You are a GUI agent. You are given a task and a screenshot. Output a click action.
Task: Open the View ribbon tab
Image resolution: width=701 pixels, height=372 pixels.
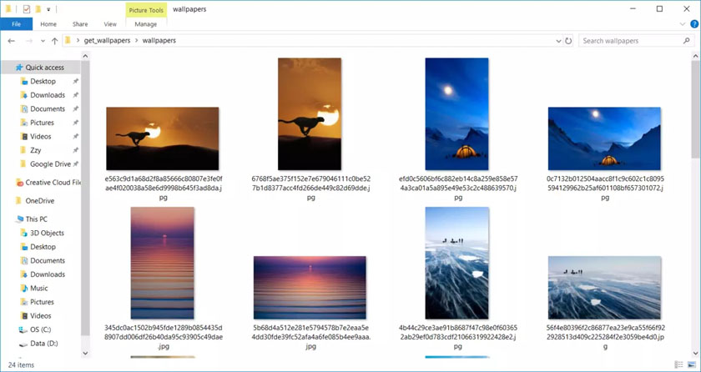click(x=110, y=24)
